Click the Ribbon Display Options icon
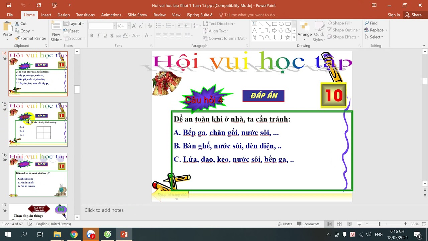428x241 pixels. coord(374,5)
